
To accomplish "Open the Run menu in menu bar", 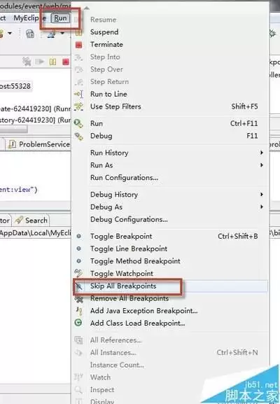I will pos(60,18).
